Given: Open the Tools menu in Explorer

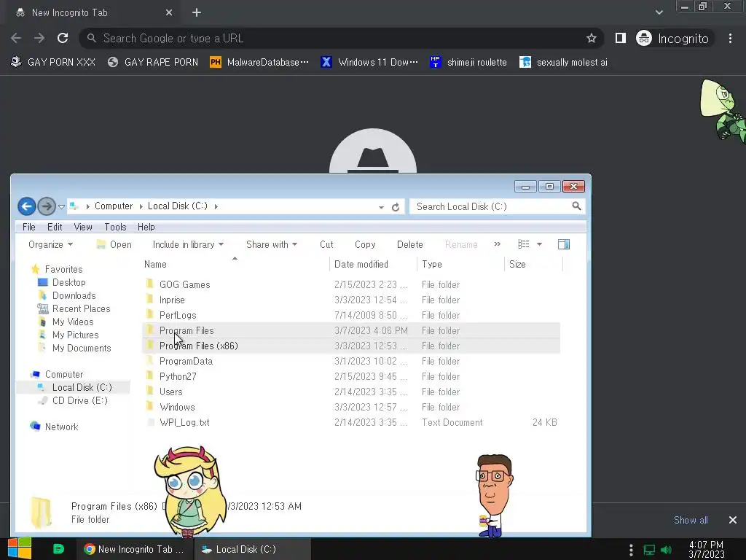Looking at the screenshot, I should (x=115, y=227).
